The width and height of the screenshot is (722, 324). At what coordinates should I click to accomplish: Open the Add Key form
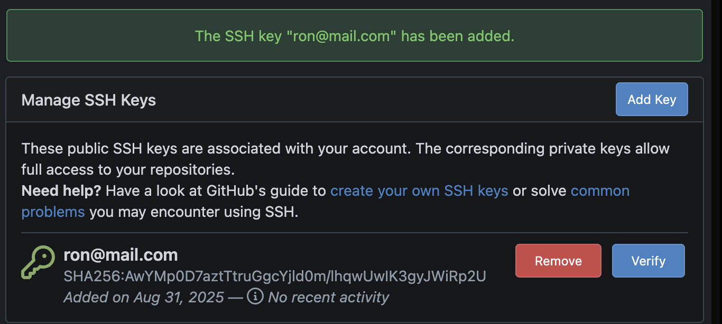652,99
